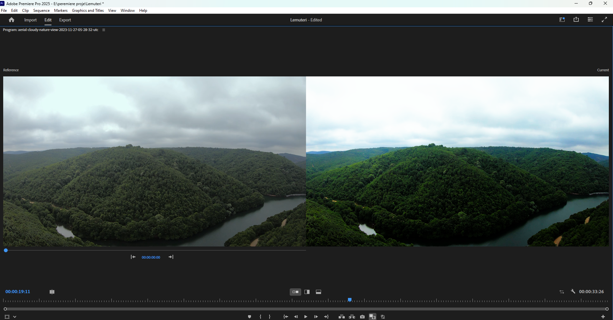Click the Mark In button
The width and height of the screenshot is (613, 320).
260,317
